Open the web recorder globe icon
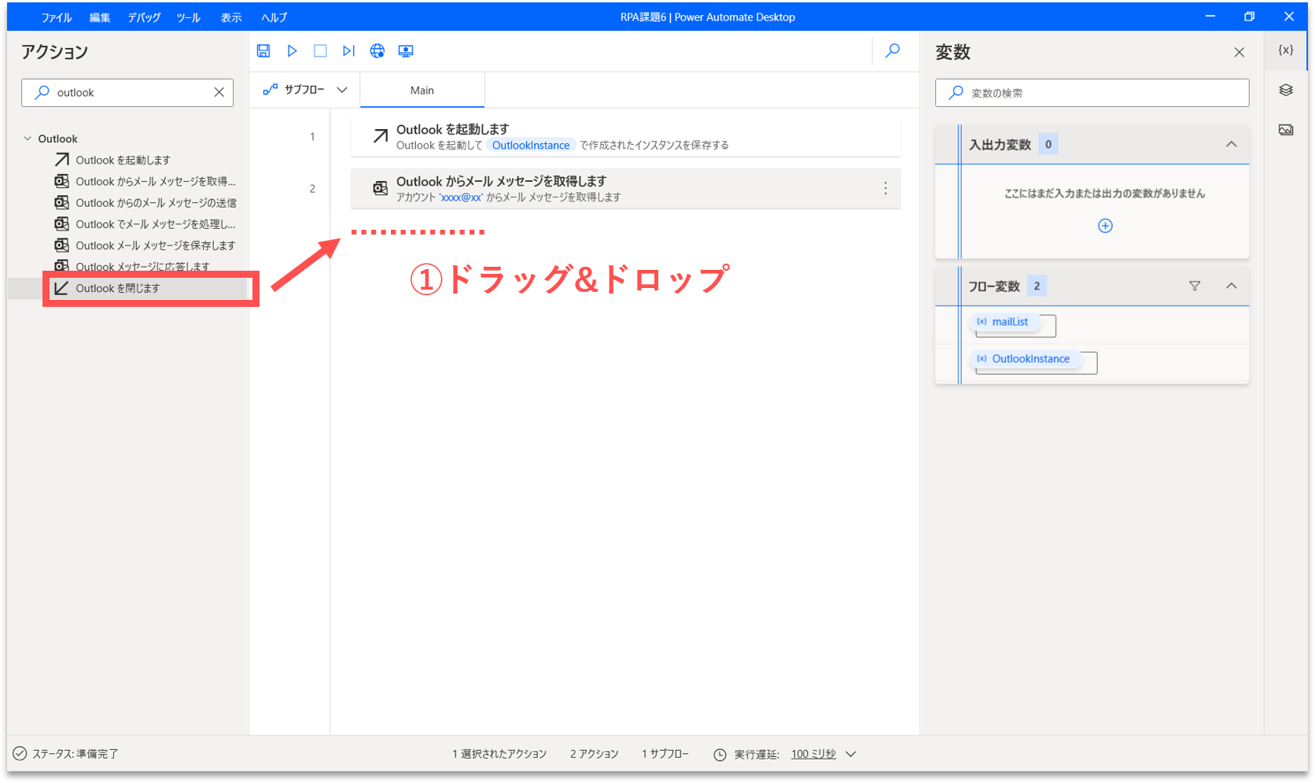The height and width of the screenshot is (783, 1315). pos(378,51)
